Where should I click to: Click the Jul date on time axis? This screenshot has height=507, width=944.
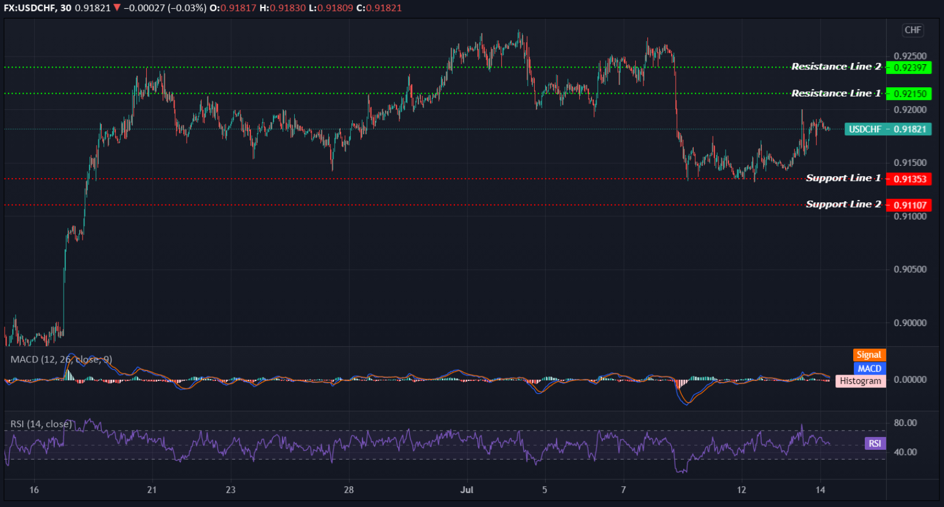(x=467, y=490)
